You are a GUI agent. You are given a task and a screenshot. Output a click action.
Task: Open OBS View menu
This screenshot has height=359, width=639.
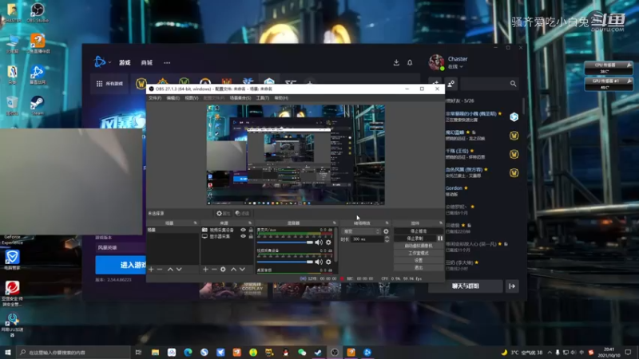pyautogui.click(x=191, y=98)
